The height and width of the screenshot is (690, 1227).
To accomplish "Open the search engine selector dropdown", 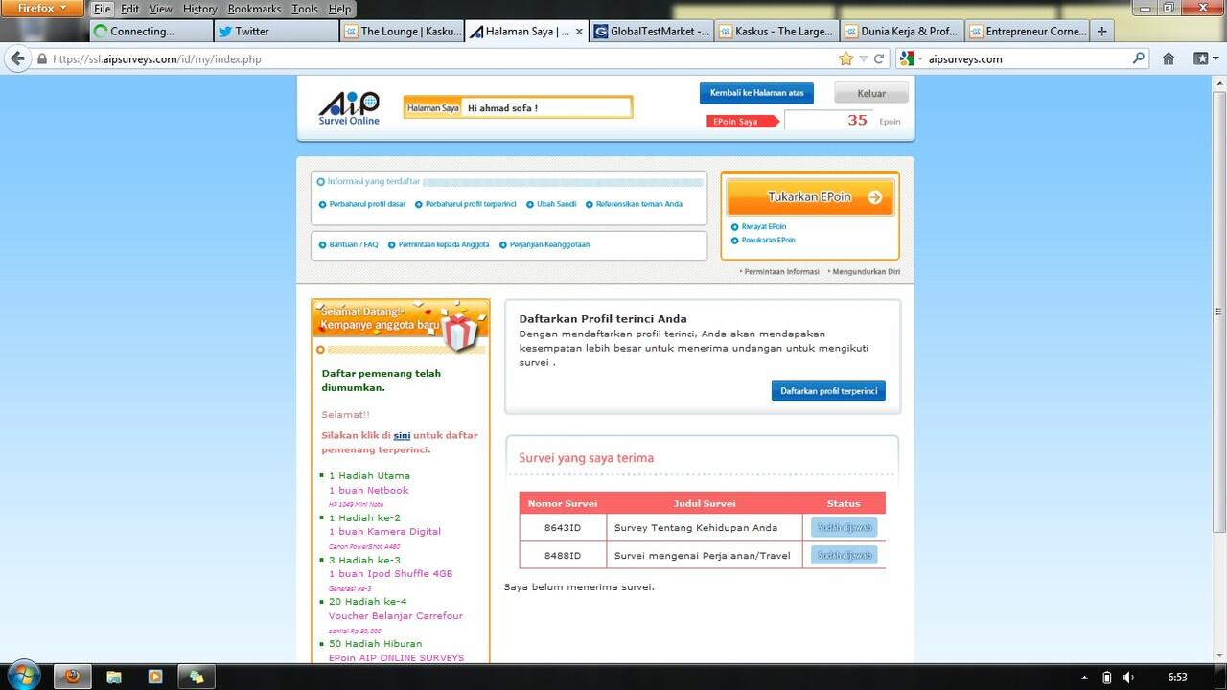I will point(912,58).
